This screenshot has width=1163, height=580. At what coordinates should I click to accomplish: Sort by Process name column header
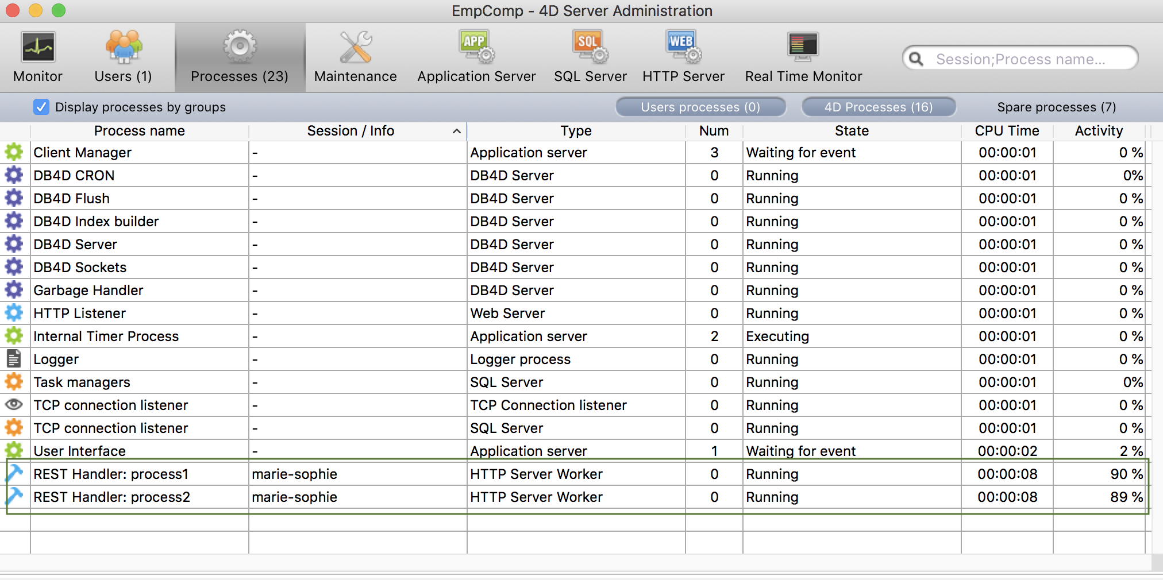139,131
